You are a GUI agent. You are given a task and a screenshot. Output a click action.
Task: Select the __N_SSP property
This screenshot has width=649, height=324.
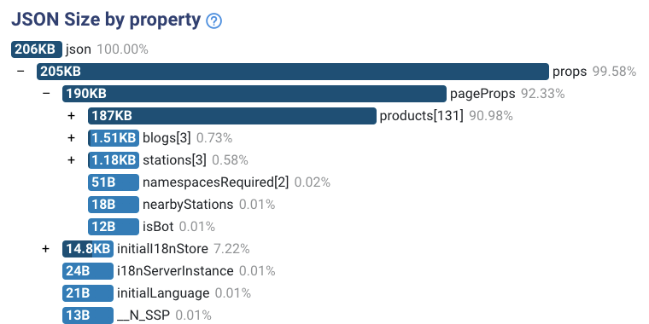pos(143,315)
